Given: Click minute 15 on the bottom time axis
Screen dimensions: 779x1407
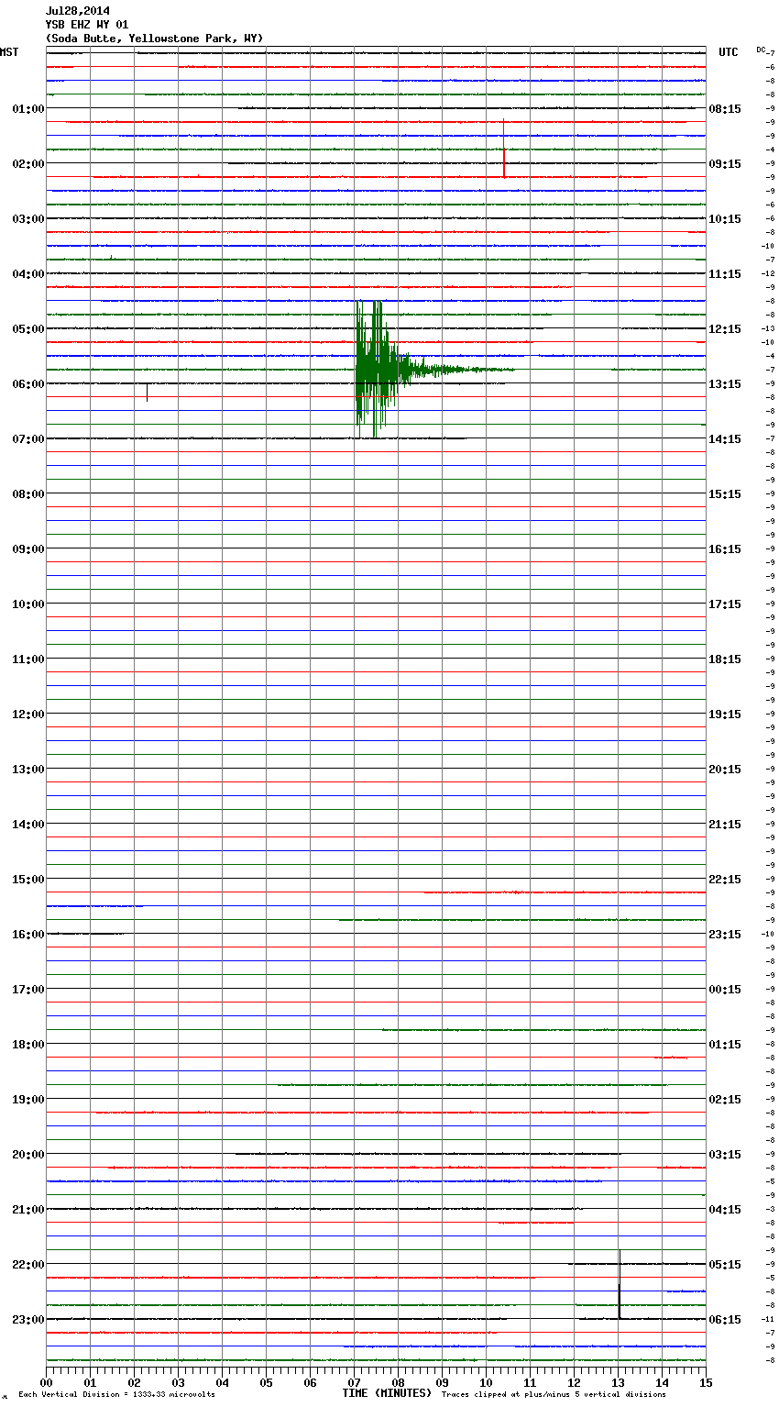Looking at the screenshot, I should point(706,1382).
